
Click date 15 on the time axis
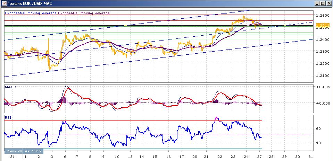(x=156, y=157)
